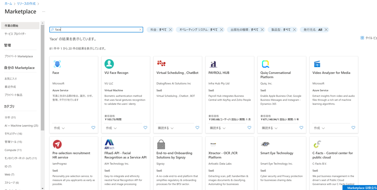Filter by Web (7) category

(x=9, y=174)
